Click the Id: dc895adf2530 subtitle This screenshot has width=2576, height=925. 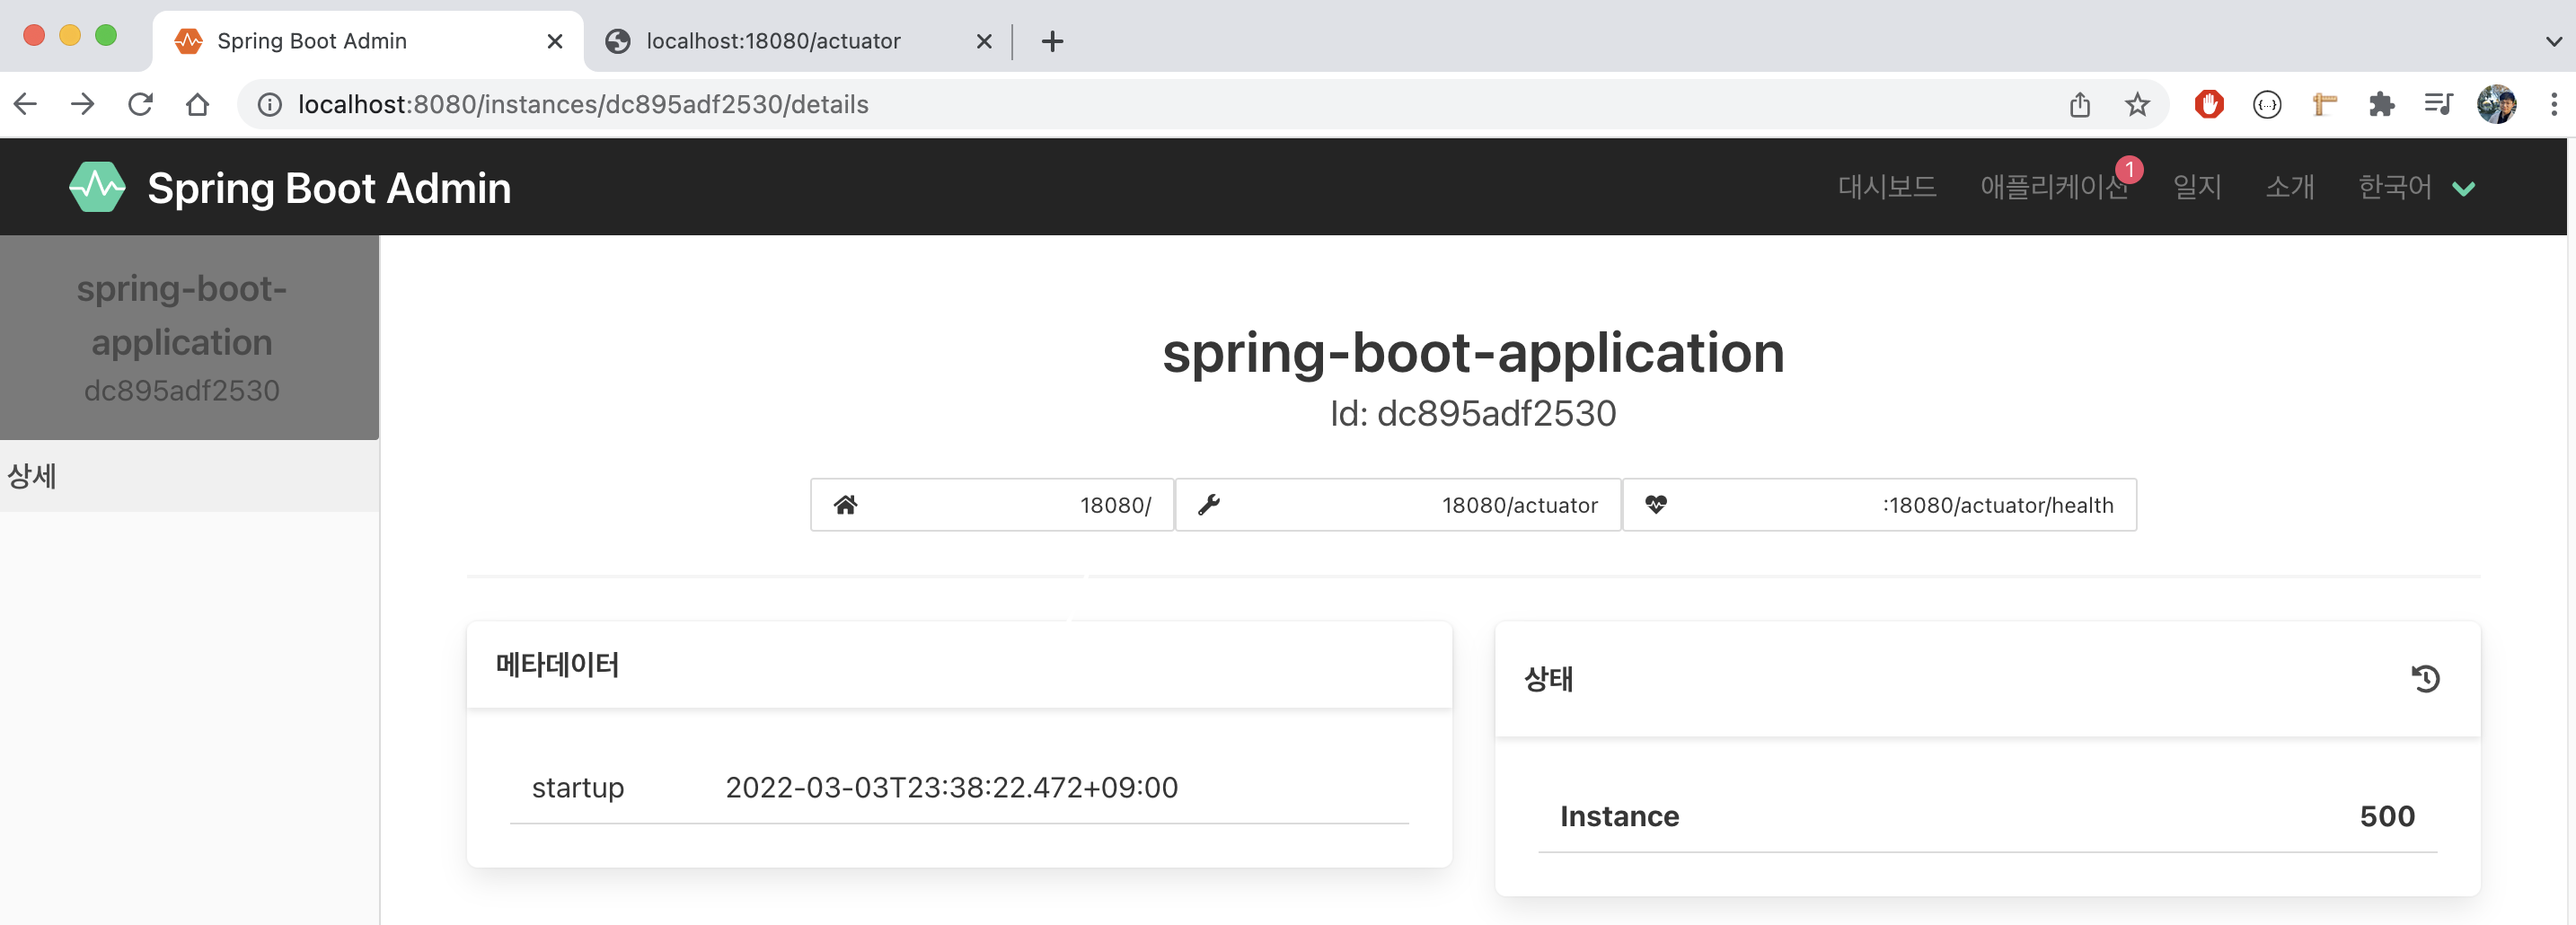pyautogui.click(x=1472, y=413)
